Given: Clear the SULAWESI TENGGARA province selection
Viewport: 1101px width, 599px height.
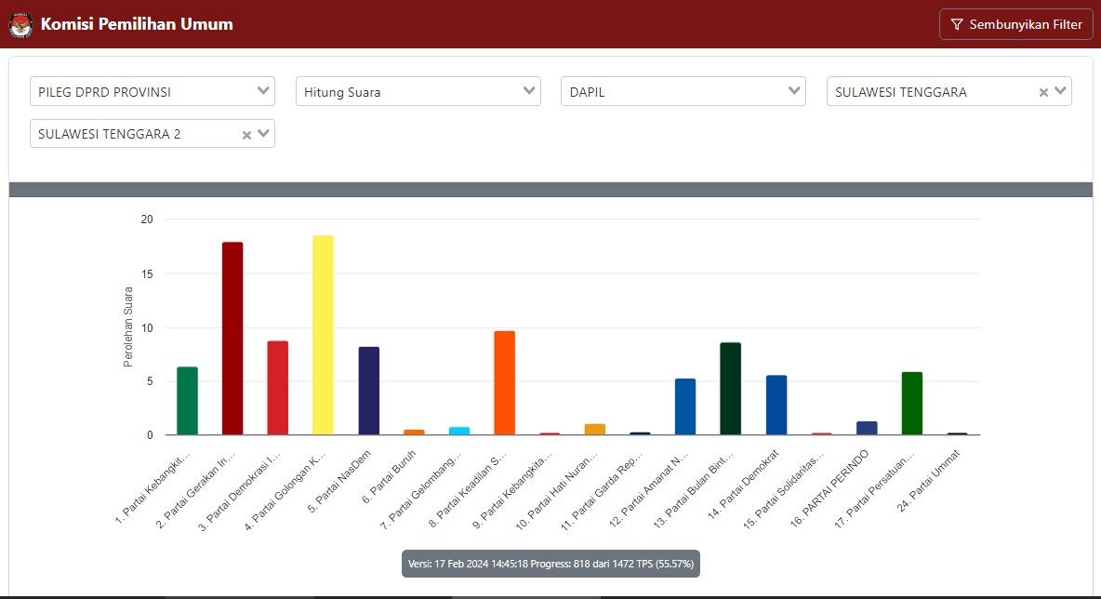Looking at the screenshot, I should pyautogui.click(x=1043, y=92).
